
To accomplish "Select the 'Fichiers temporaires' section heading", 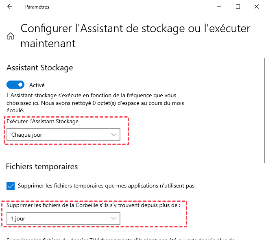I will pos(42,166).
